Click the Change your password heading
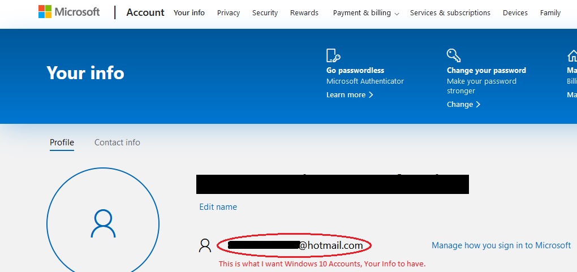Viewport: 577px width, 272px height. pos(486,70)
